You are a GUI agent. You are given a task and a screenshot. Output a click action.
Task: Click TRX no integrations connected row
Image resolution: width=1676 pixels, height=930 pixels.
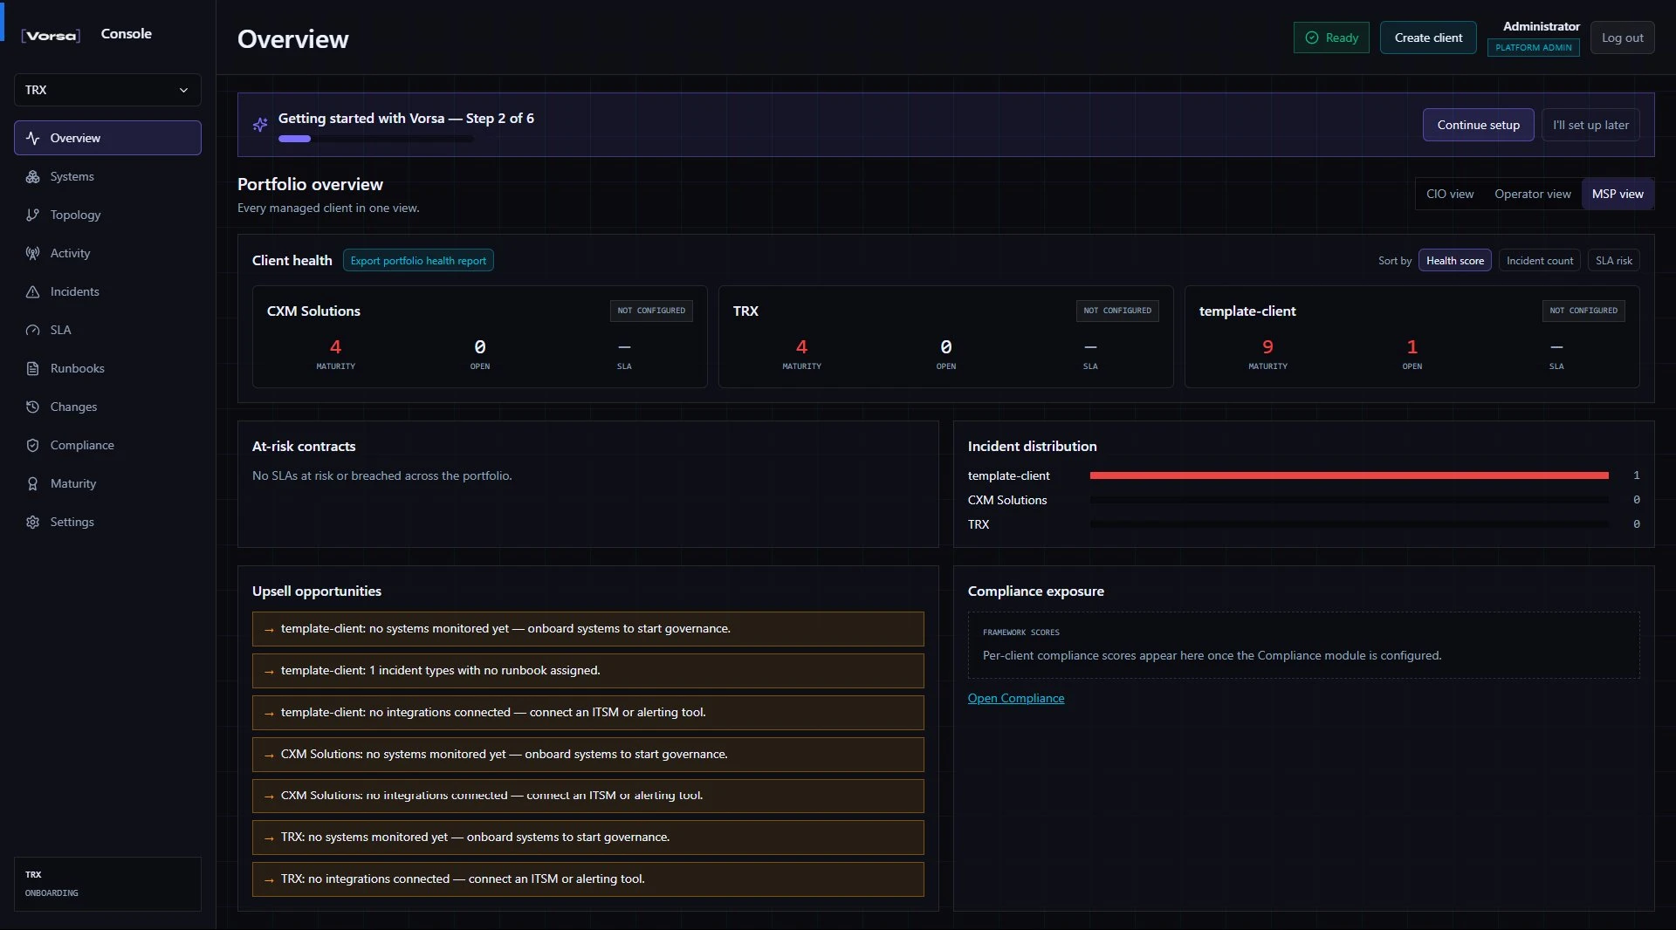(x=587, y=879)
